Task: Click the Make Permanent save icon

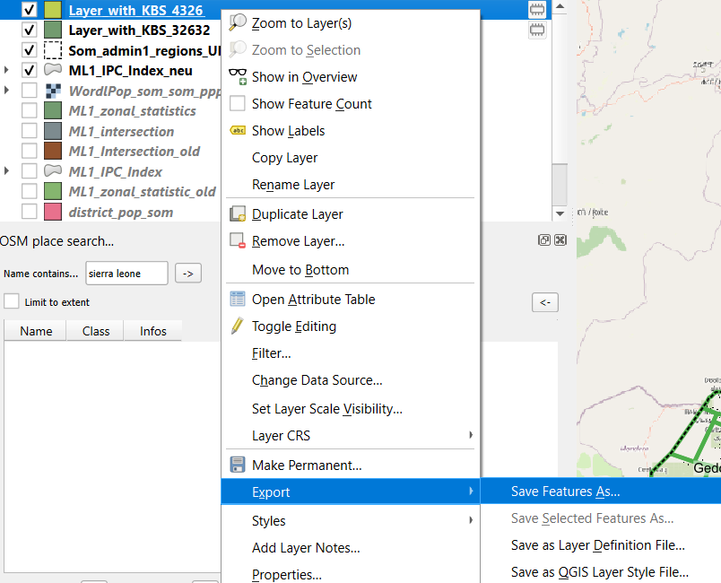Action: [x=238, y=466]
